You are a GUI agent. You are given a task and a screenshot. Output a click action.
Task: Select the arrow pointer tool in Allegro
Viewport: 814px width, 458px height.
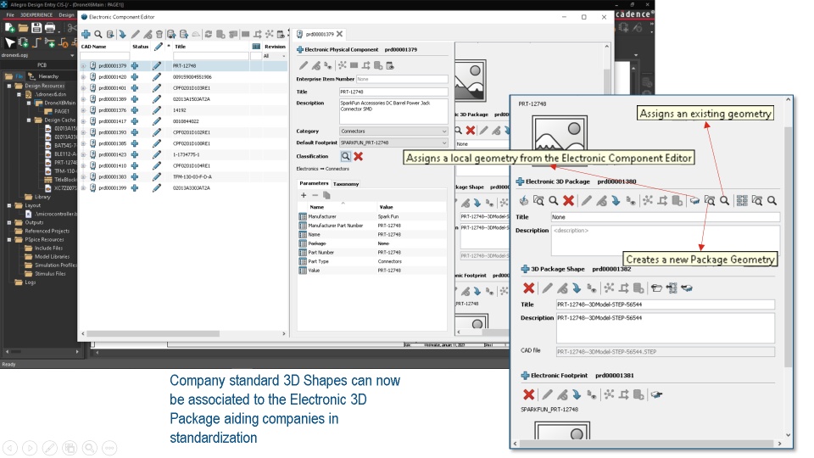coord(10,42)
